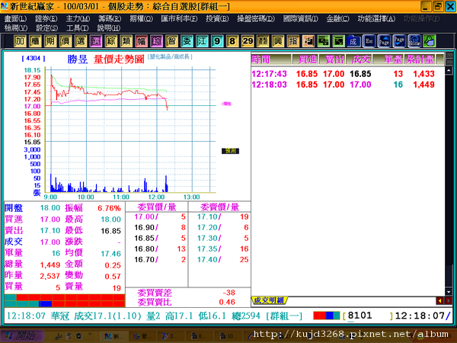Click the 興 toolbar icon

278,41
